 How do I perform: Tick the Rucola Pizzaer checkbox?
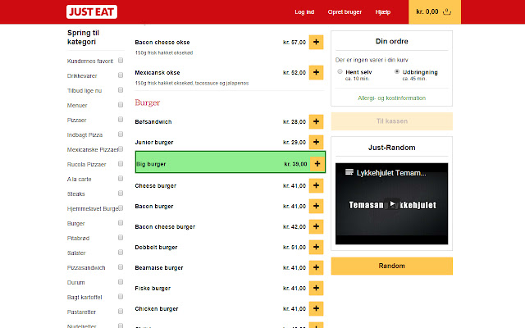(121, 164)
